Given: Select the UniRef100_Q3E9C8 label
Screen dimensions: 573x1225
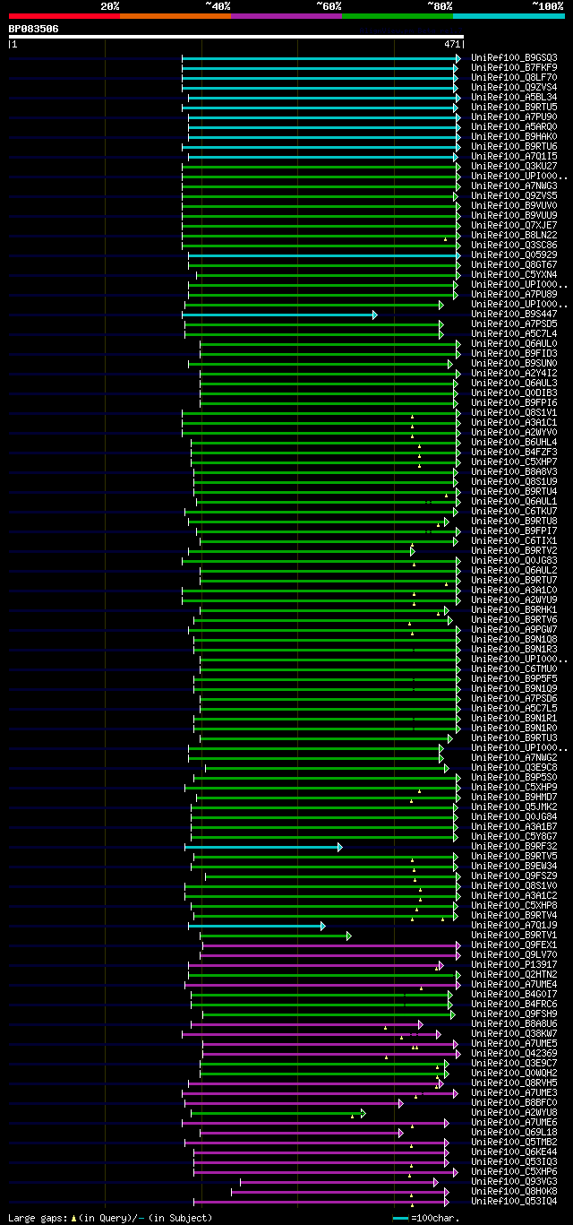Looking at the screenshot, I should click(x=514, y=768).
